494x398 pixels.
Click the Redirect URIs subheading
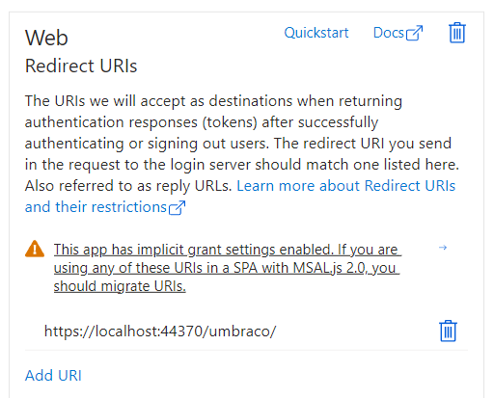click(81, 66)
